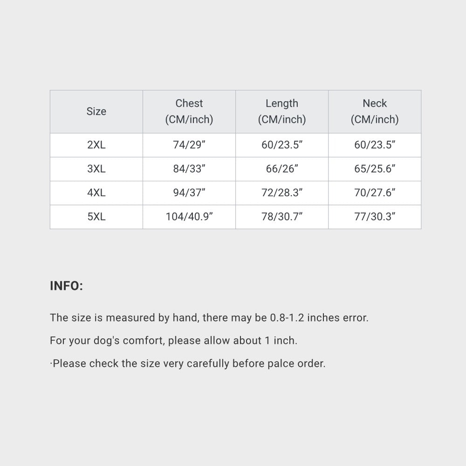Click the 74/29" chest measurement cell
The width and height of the screenshot is (466, 466).
189,145
